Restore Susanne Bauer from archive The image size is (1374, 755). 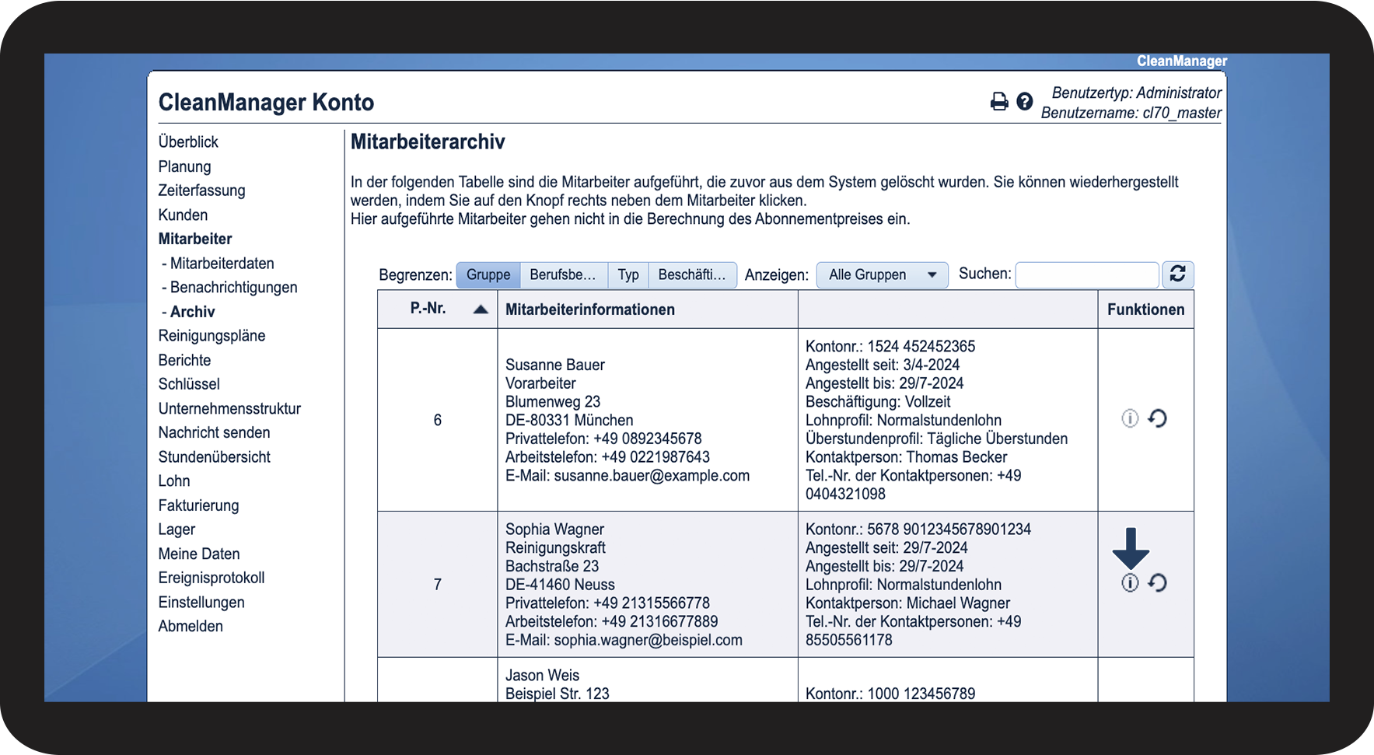tap(1158, 419)
